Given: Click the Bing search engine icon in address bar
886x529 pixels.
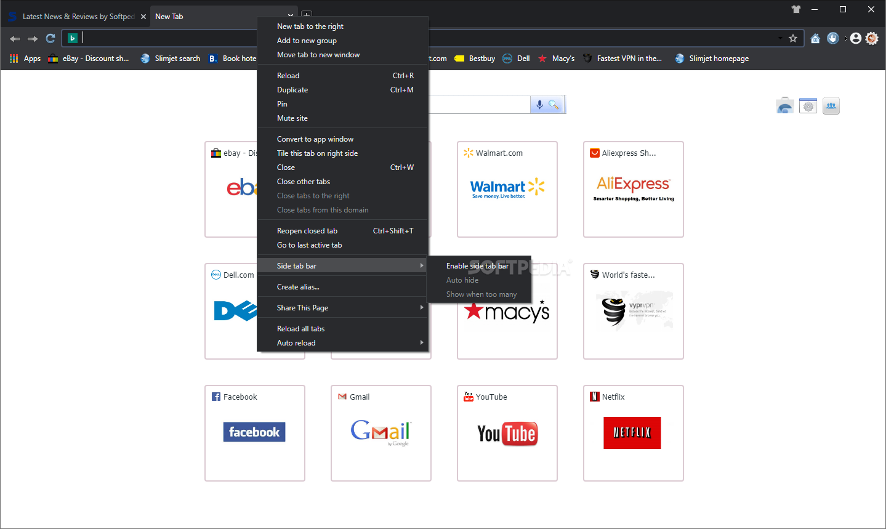Looking at the screenshot, I should pyautogui.click(x=72, y=38).
